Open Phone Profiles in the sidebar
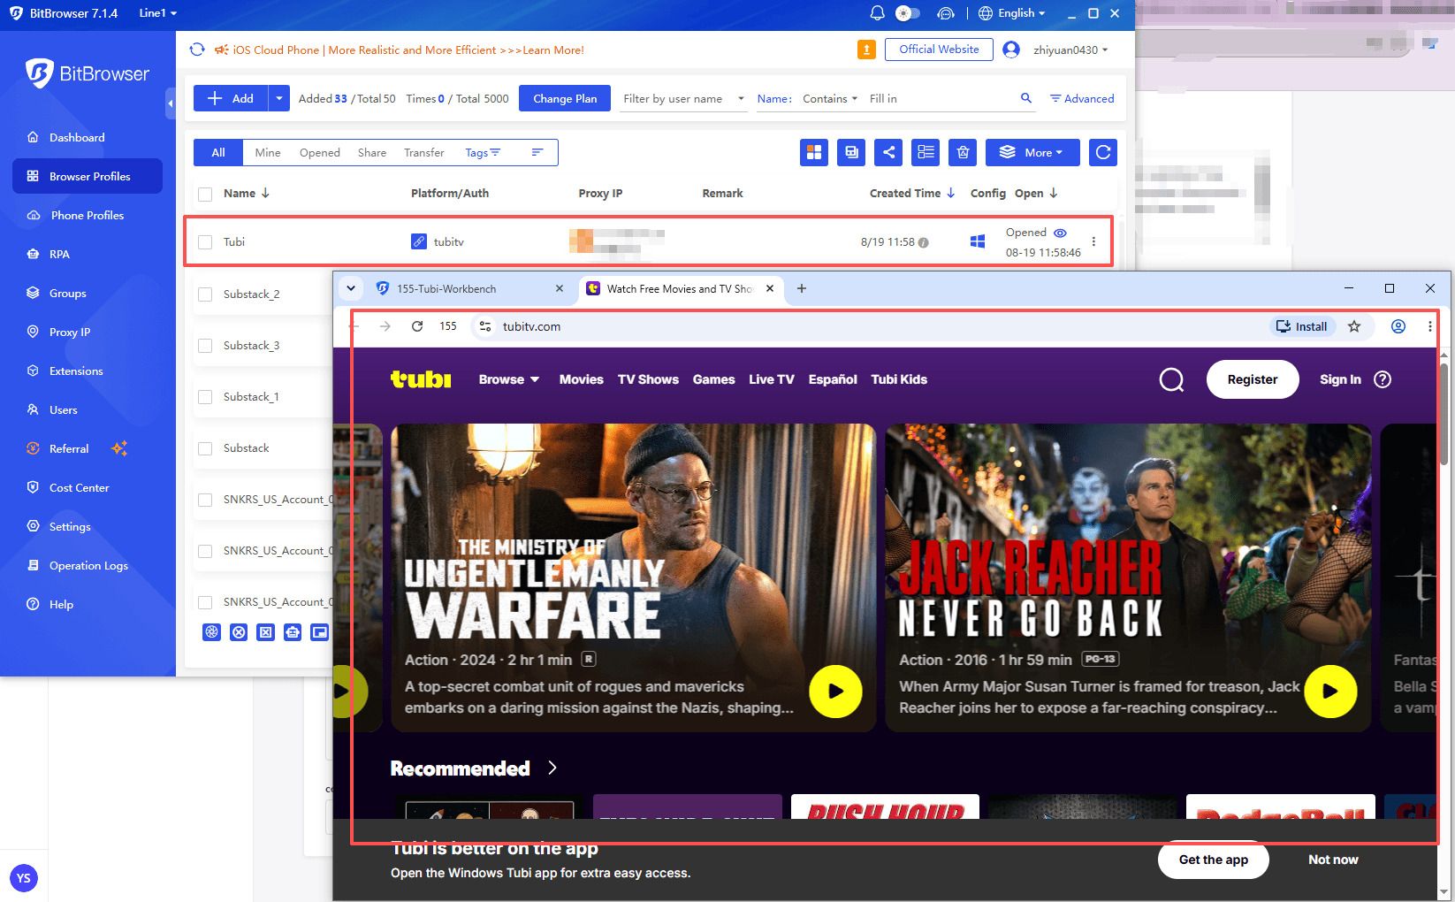 (x=88, y=215)
